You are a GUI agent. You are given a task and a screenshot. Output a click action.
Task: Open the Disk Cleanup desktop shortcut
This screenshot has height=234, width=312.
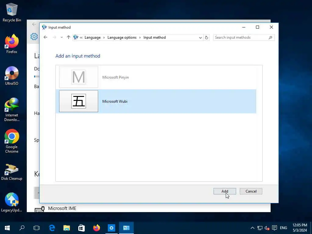coord(12,172)
